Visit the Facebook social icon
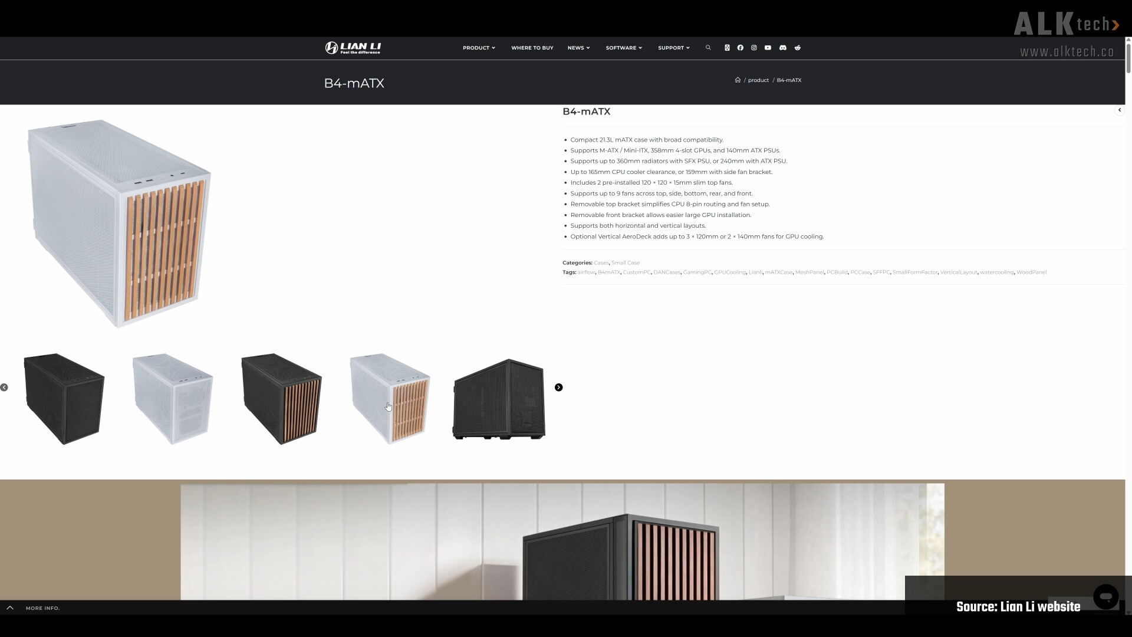1132x637 pixels. 741,48
